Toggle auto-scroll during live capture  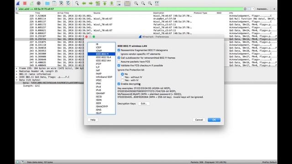tap(119, 3)
